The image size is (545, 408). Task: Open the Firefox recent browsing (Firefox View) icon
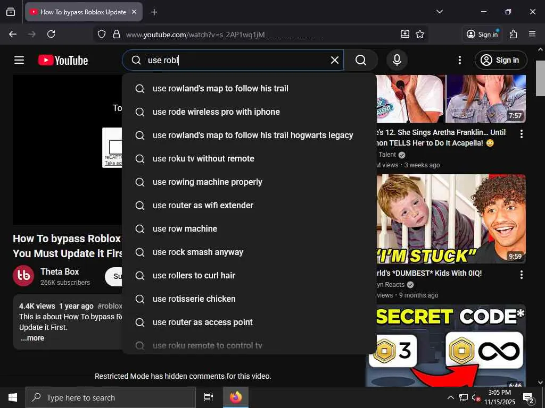click(x=11, y=12)
